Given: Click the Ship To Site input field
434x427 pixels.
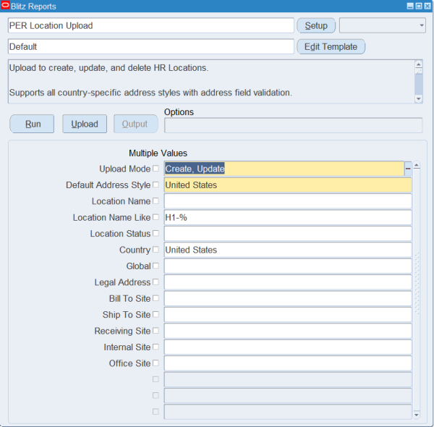Looking at the screenshot, I should click(288, 315).
